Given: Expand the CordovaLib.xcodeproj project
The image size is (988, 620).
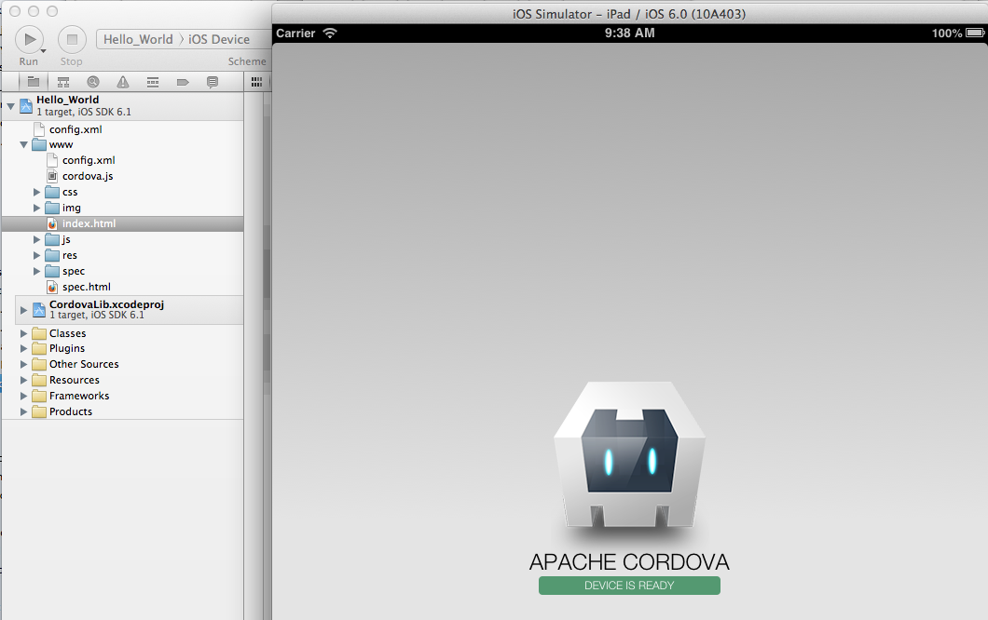Looking at the screenshot, I should 24,309.
